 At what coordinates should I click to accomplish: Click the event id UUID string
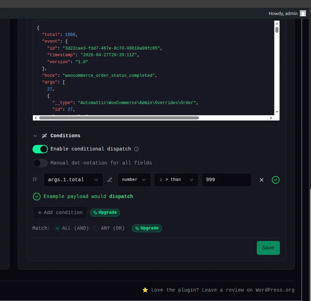click(111, 48)
